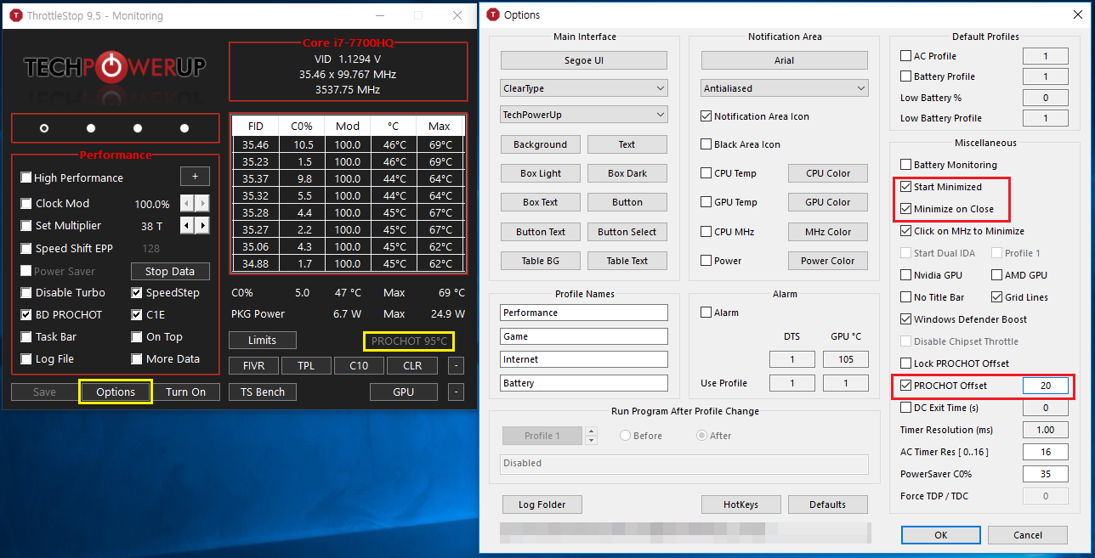Open the ClearType font smoothing dropdown

coord(584,88)
